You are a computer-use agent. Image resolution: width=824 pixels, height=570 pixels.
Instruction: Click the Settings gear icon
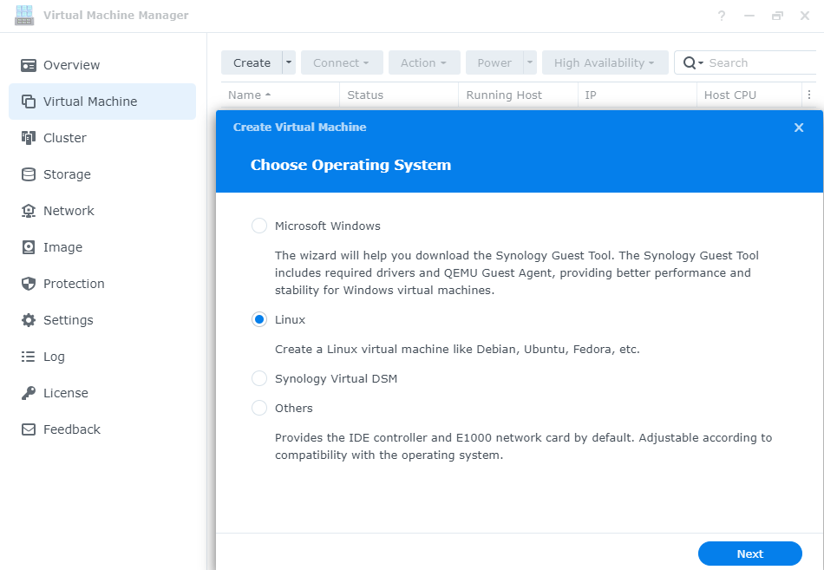[29, 320]
